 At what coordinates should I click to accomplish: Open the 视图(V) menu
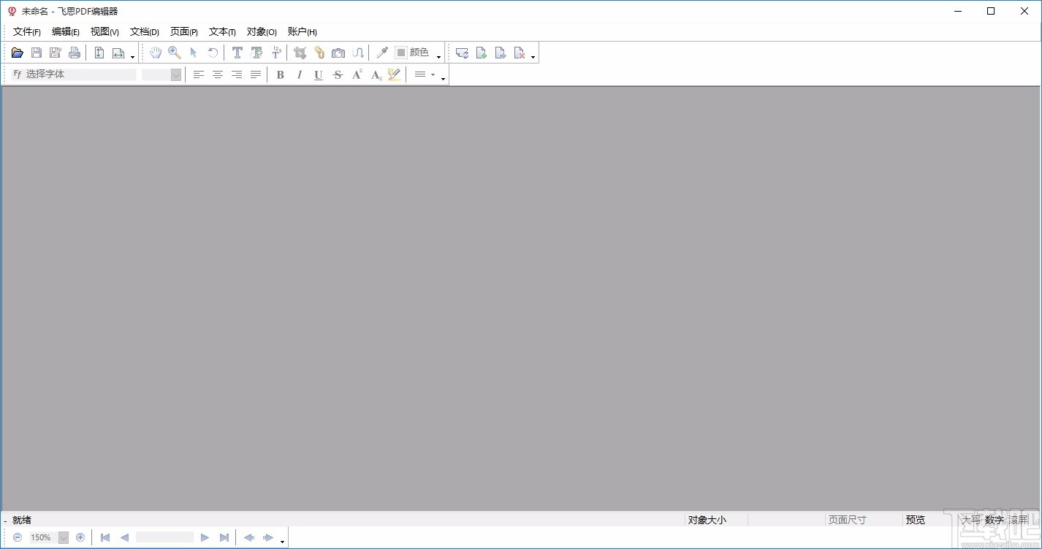click(x=104, y=31)
